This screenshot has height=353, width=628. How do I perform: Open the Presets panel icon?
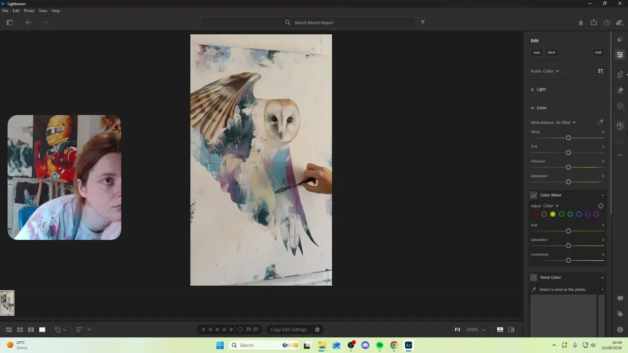(620, 39)
